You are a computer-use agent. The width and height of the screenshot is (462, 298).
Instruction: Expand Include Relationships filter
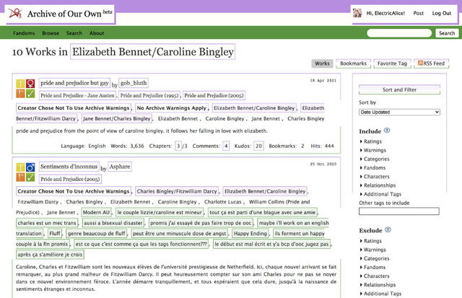pos(378,185)
